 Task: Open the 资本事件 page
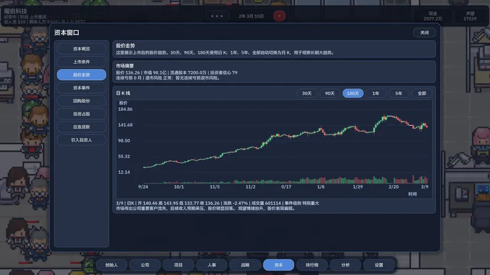(81, 88)
